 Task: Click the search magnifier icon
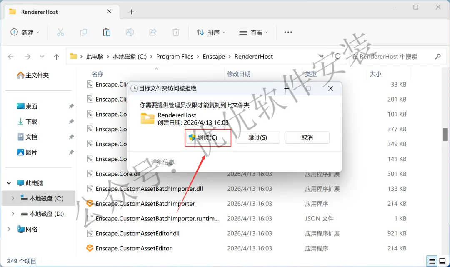click(437, 57)
